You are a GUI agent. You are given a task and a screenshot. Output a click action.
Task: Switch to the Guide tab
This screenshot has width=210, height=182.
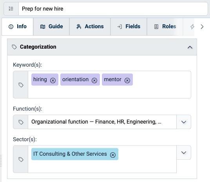click(x=51, y=27)
